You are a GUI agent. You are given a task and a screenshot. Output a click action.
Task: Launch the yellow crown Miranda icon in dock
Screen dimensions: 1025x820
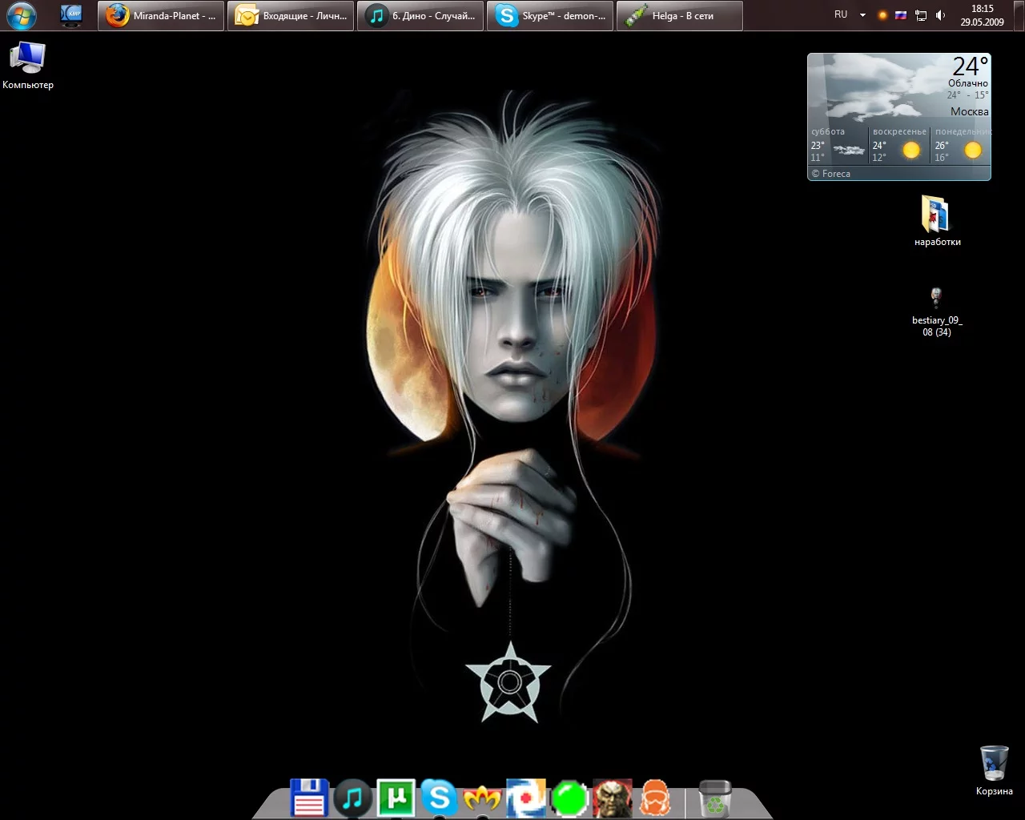(482, 798)
